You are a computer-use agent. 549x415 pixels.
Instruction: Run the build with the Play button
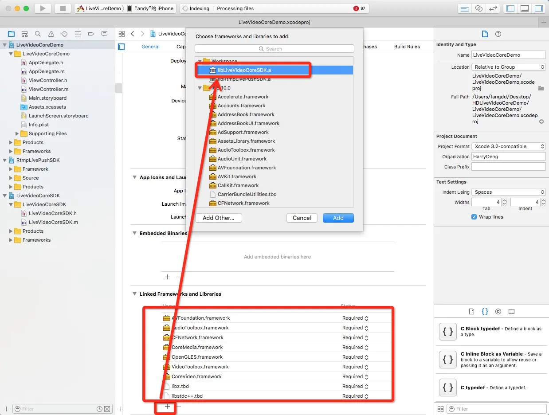43,8
